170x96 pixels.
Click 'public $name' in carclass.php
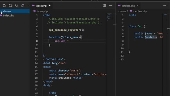(x=143, y=34)
